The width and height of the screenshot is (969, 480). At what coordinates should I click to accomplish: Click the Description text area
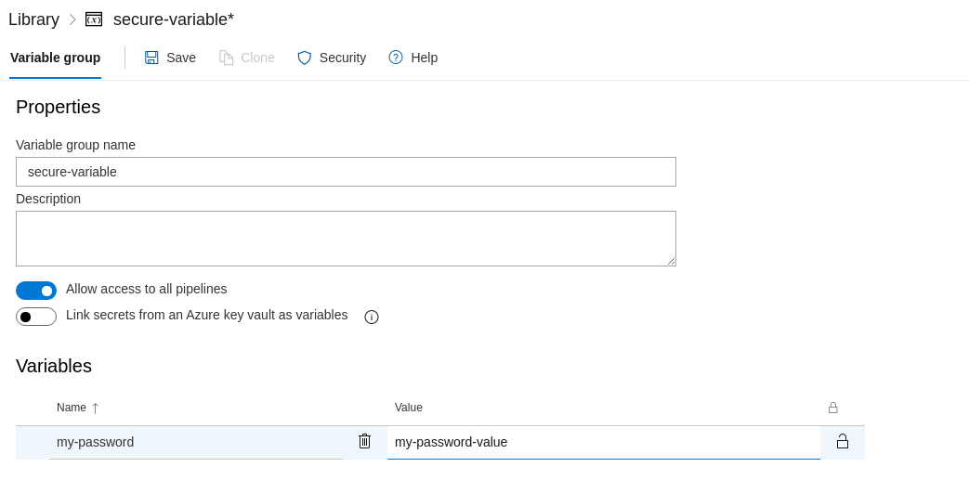click(346, 239)
